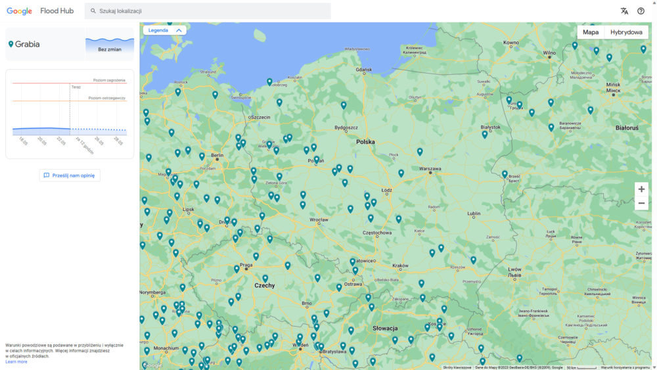This screenshot has height=370, width=657.
Task: Click the Wrocław city label
Action: coord(319,220)
